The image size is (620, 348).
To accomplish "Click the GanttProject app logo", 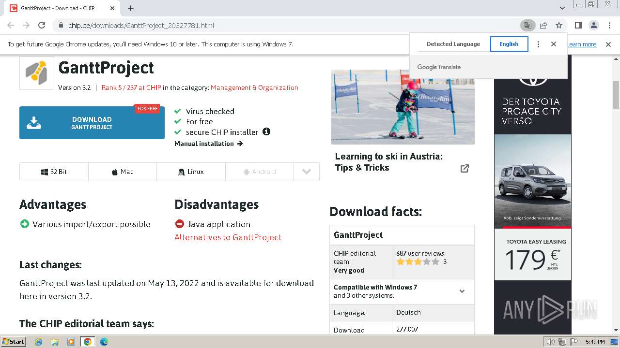I will tap(36, 73).
